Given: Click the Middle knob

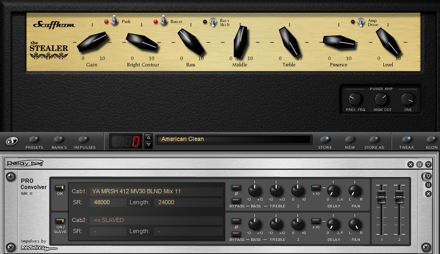Looking at the screenshot, I should (241, 42).
